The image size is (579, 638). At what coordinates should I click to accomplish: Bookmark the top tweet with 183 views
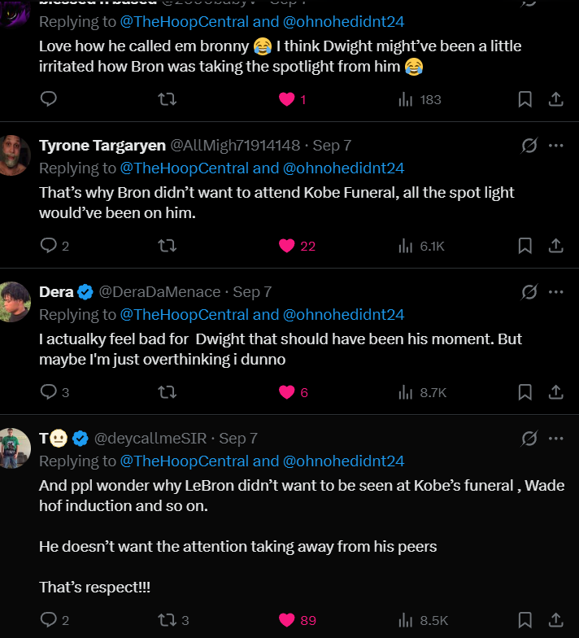point(525,98)
